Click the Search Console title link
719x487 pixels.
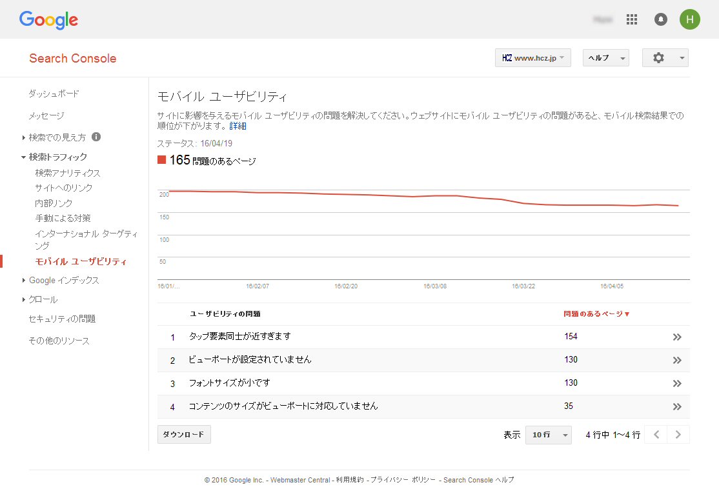(72, 58)
